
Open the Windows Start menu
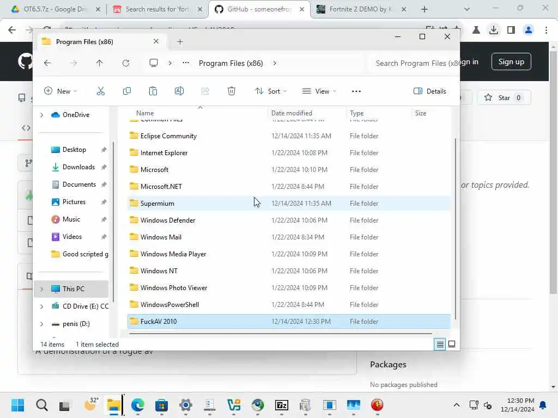[17, 405]
